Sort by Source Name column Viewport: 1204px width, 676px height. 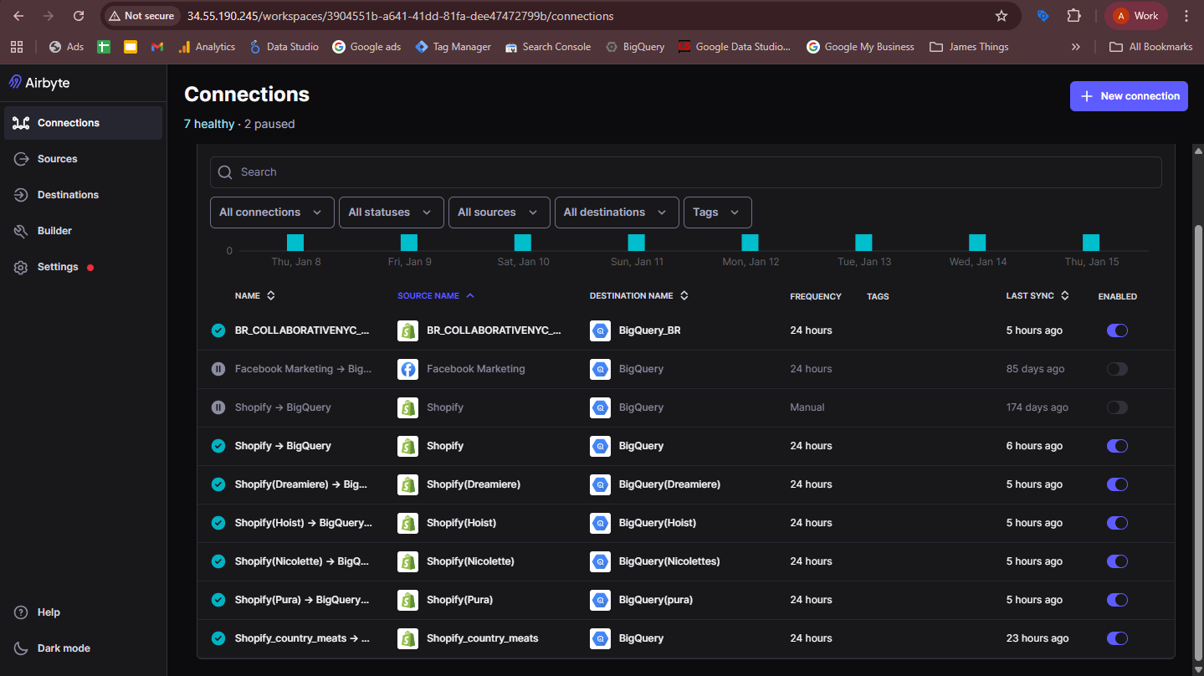436,296
